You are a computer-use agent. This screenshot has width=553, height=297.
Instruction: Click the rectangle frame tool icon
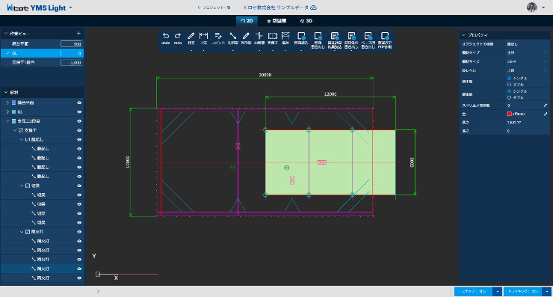pyautogui.click(x=272, y=36)
